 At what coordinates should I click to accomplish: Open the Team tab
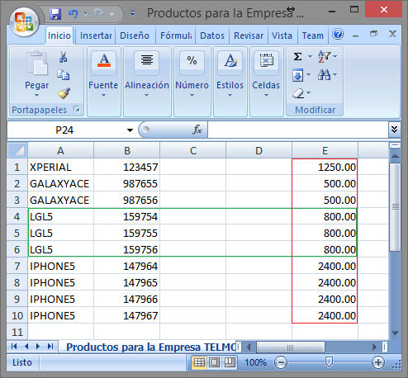(x=313, y=35)
